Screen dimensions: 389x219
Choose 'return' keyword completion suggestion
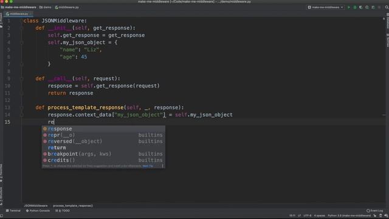[103, 148]
